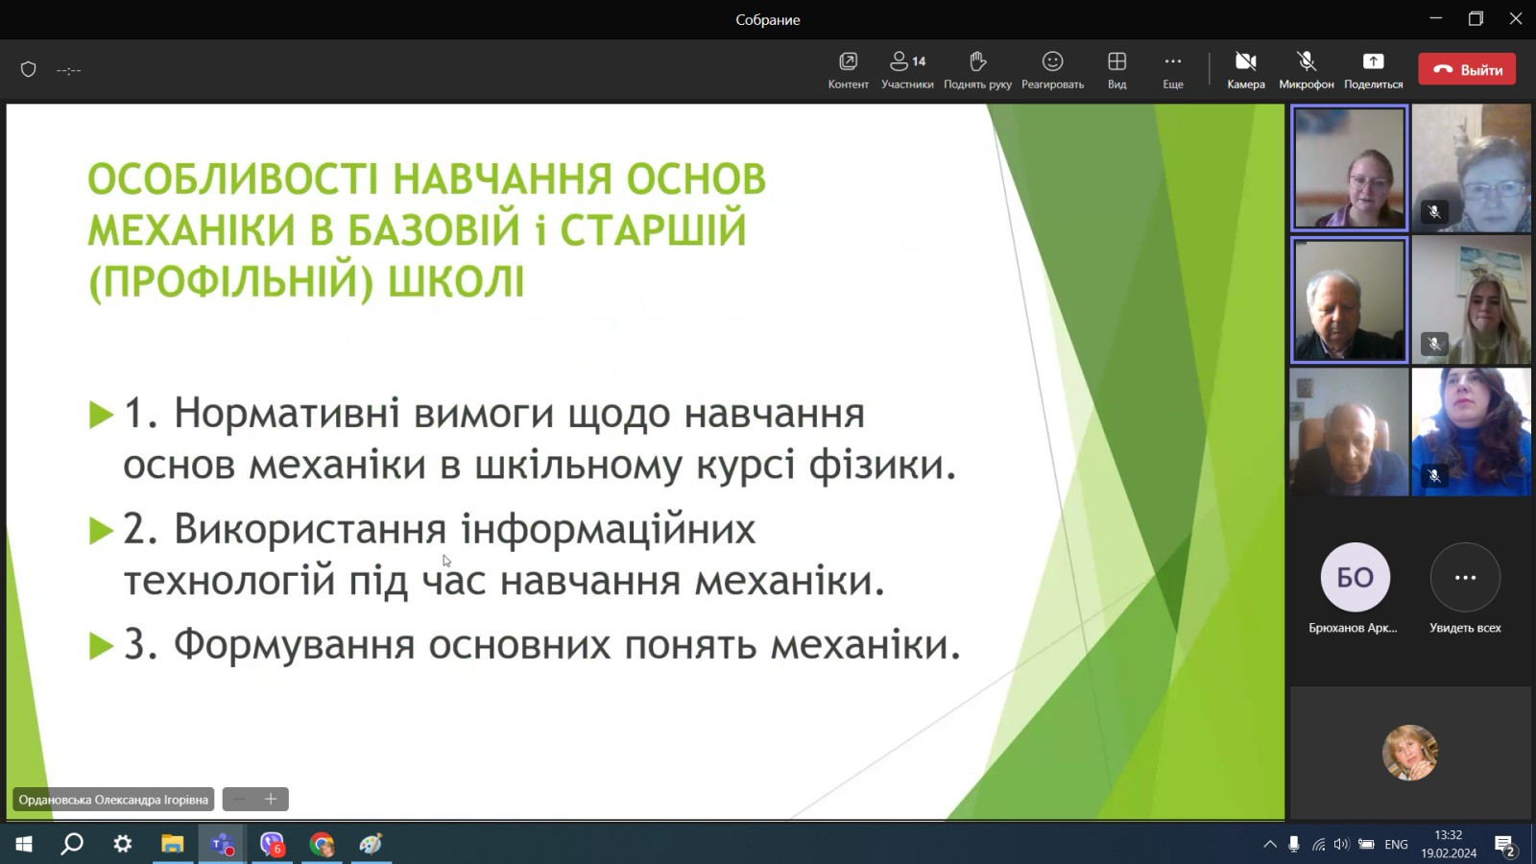Screen dimensions: 1536x864
Task: Zoom in the shared slide with plus
Action: [271, 799]
